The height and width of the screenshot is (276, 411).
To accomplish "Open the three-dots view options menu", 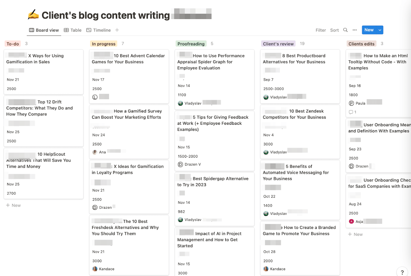I will tap(354, 30).
